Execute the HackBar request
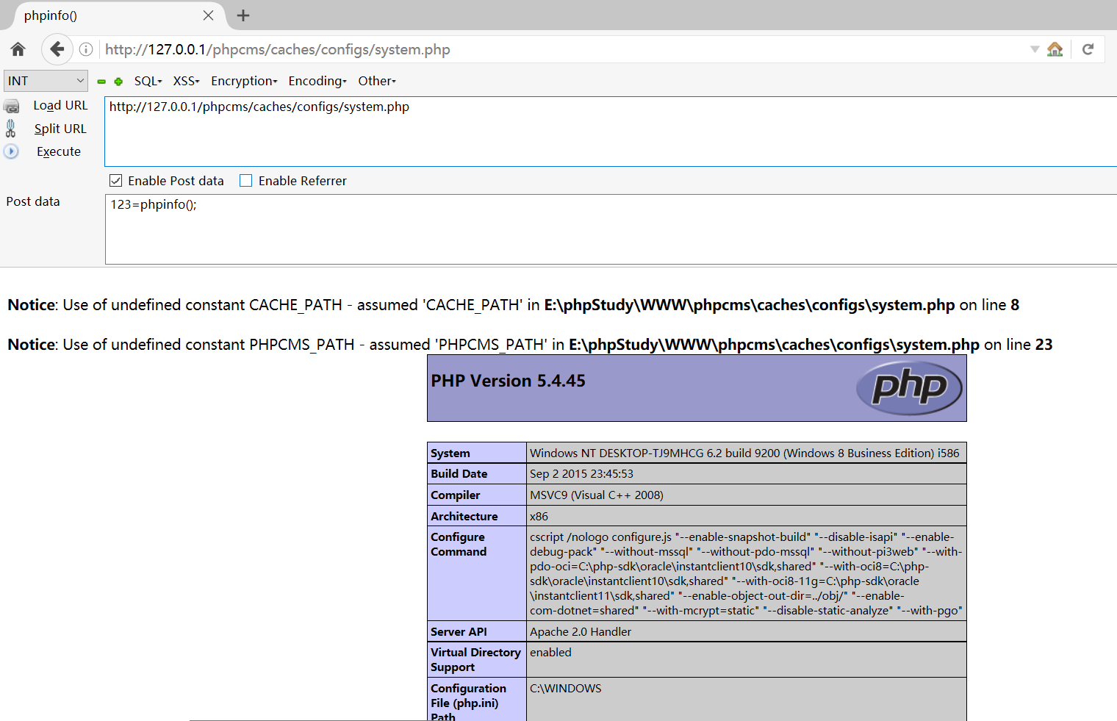Image resolution: width=1117 pixels, height=721 pixels. pos(59,151)
